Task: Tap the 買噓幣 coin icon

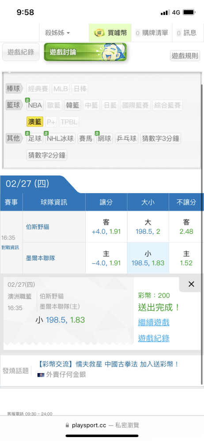Action: click(98, 33)
